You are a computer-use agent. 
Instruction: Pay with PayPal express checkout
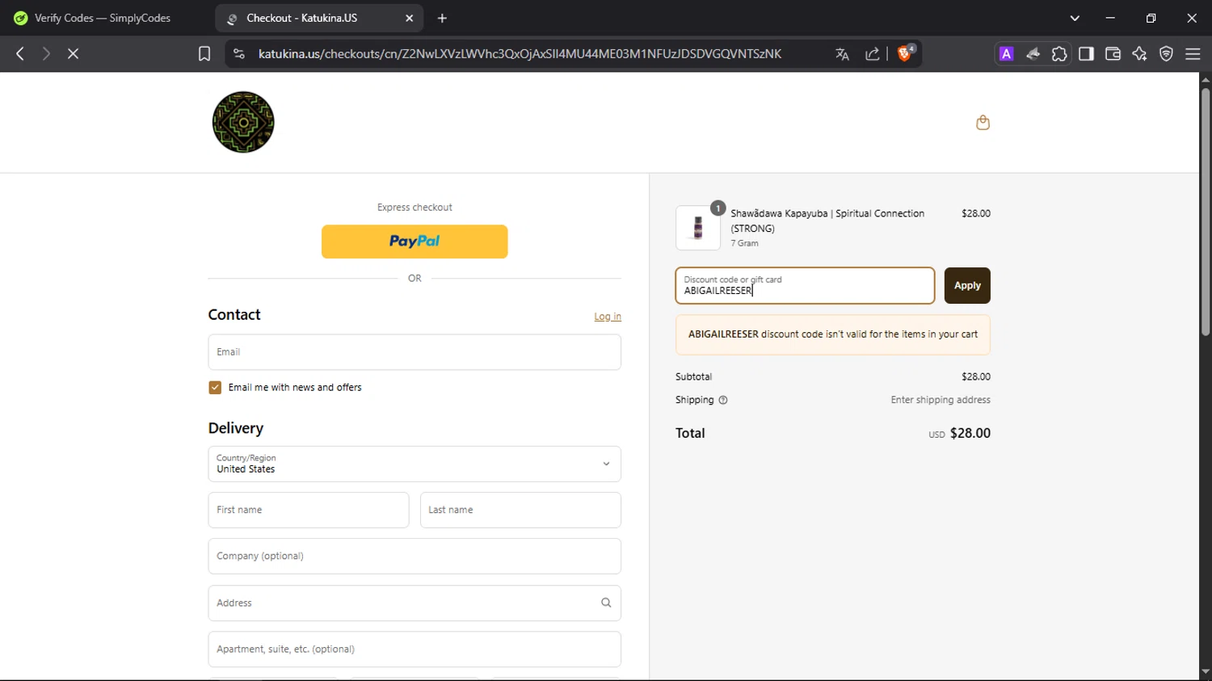pyautogui.click(x=415, y=242)
